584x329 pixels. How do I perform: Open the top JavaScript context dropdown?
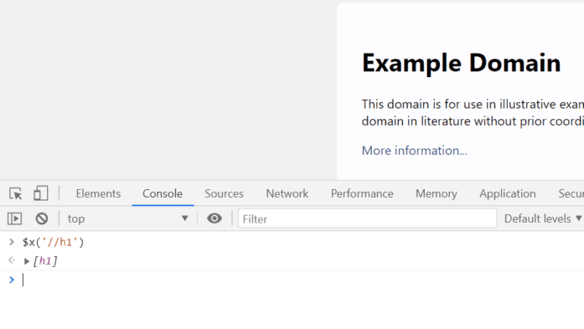click(127, 218)
